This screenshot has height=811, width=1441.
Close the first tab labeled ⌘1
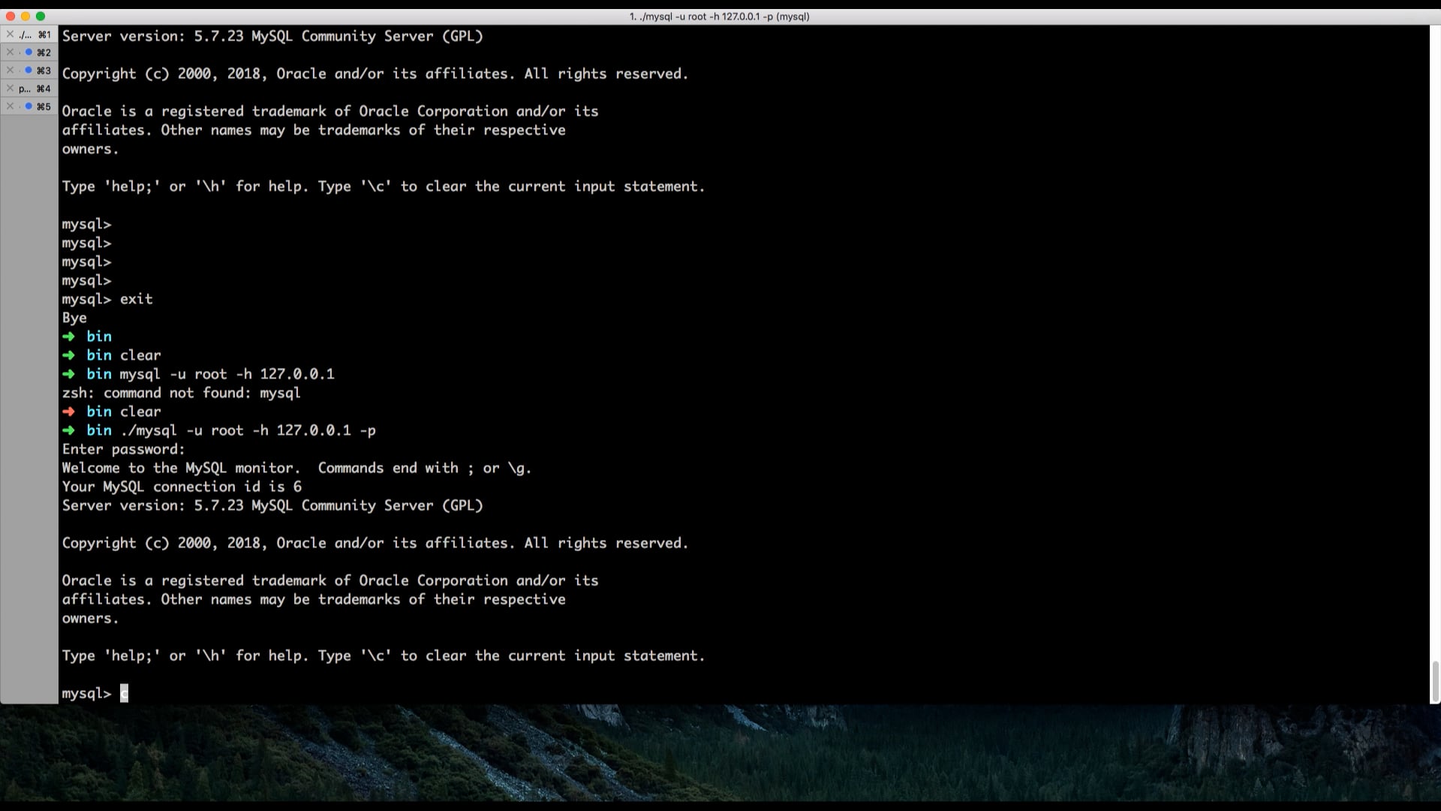[x=10, y=35]
